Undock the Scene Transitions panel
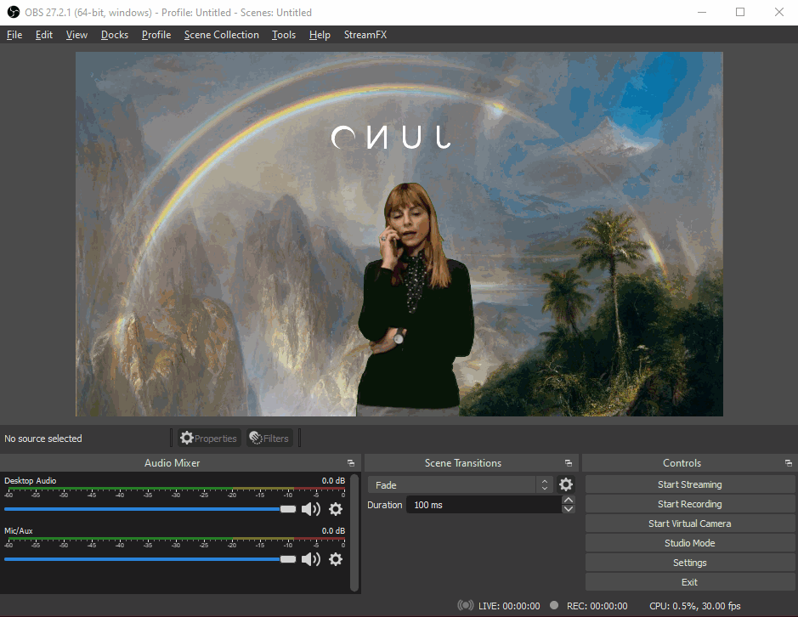798x617 pixels. [569, 462]
